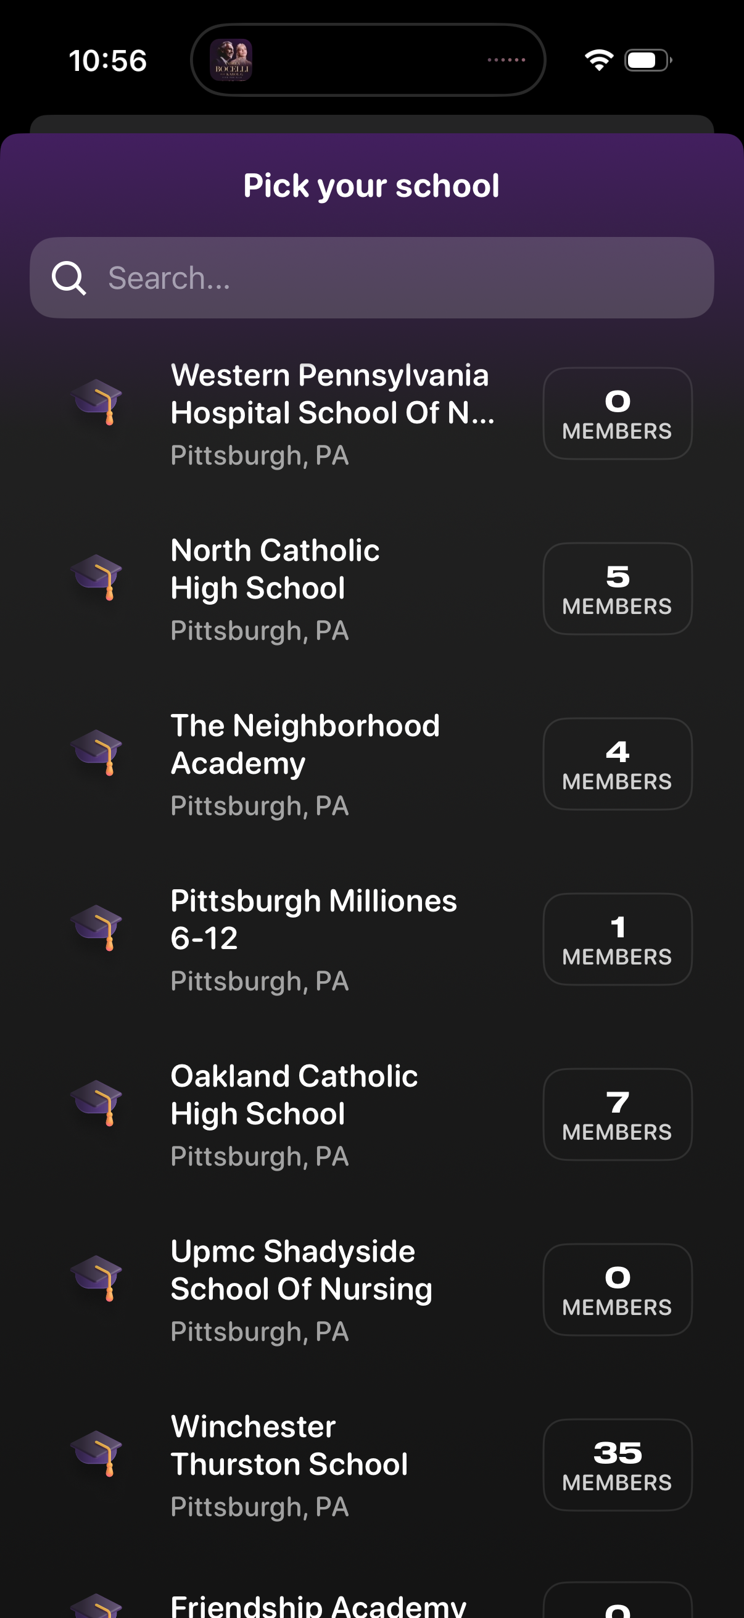Tap the 4 Members badge
744x1618 pixels.
617,764
